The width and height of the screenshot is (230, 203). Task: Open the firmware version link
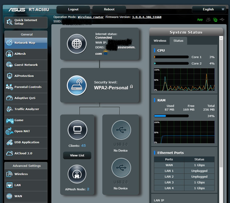(x=147, y=17)
